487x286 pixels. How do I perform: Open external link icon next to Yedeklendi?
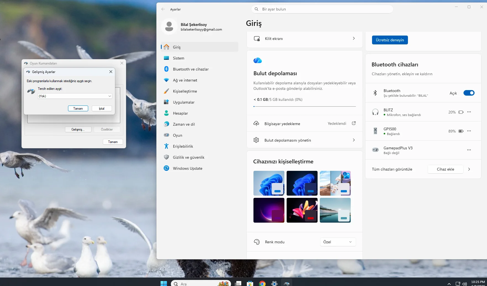354,123
